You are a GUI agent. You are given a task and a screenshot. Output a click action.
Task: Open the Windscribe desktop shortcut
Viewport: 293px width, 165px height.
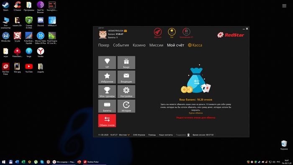5,37
